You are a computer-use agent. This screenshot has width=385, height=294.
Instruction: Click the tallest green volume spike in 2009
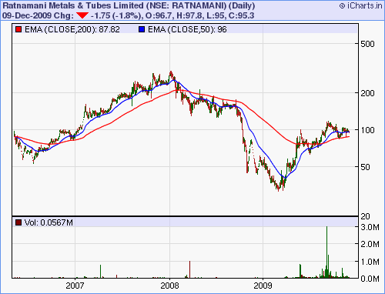(326, 252)
